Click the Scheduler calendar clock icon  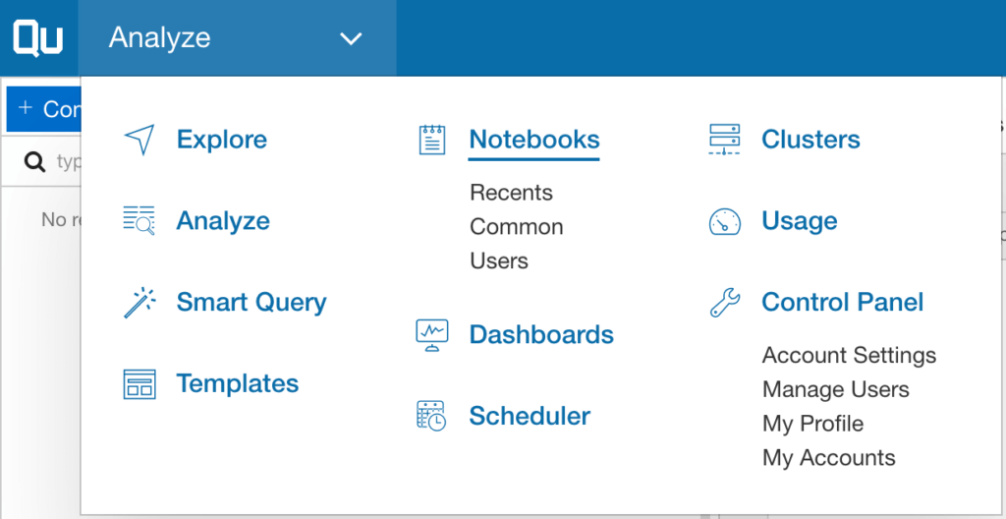coord(431,416)
